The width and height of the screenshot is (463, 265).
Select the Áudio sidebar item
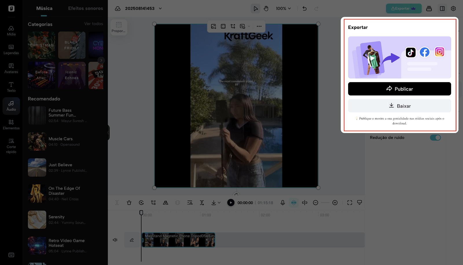tap(11, 106)
